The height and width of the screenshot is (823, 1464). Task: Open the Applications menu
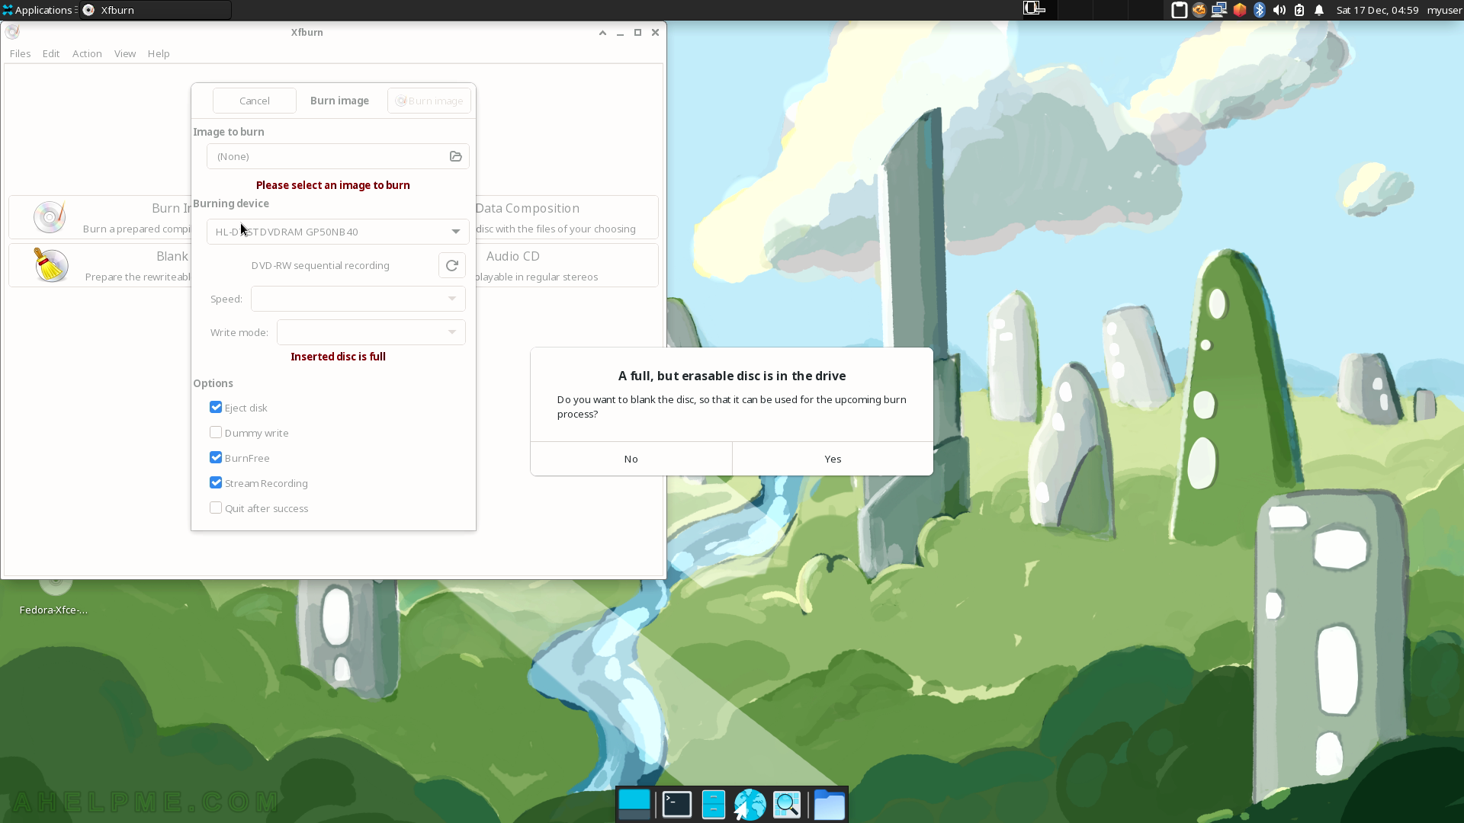(x=38, y=10)
